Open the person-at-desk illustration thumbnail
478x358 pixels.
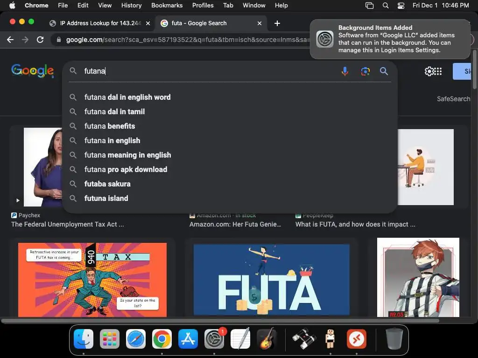(426, 167)
